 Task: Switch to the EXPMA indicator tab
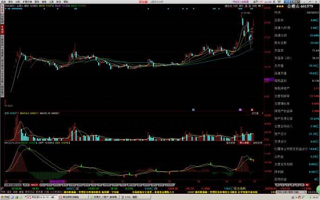click(170, 185)
